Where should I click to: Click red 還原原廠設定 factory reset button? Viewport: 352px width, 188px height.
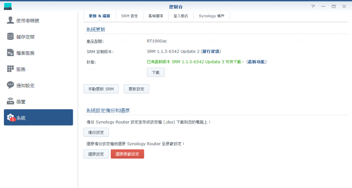click(127, 154)
